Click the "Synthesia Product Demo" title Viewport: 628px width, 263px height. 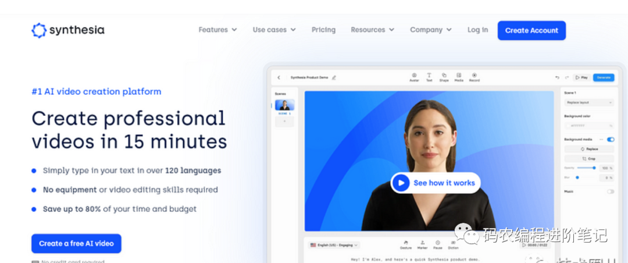[x=309, y=77]
